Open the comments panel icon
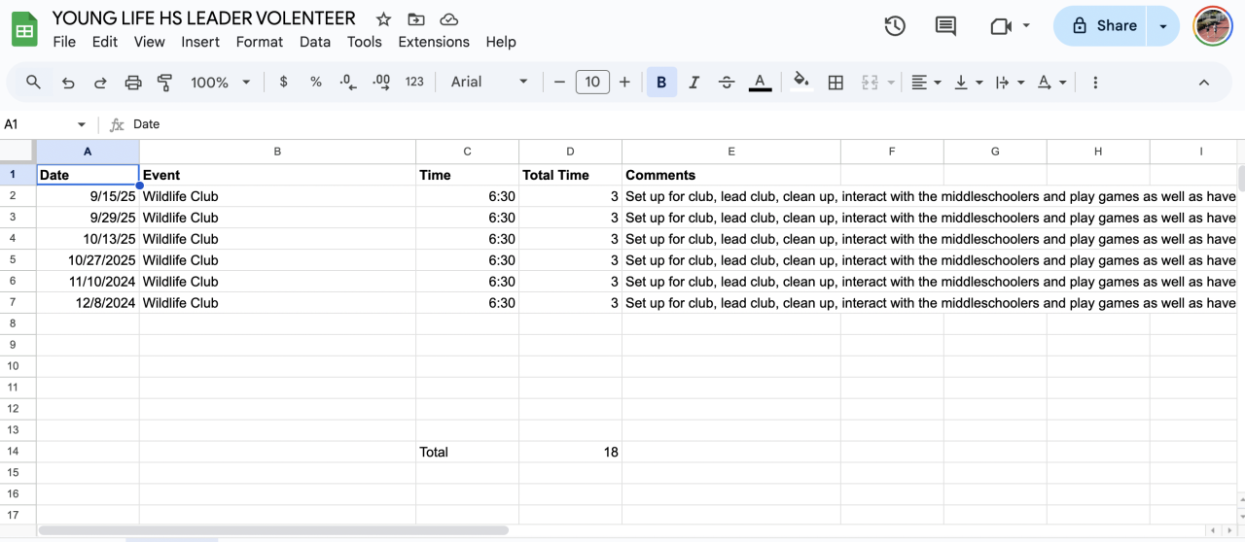Screen dimensions: 1245x542 [x=945, y=26]
